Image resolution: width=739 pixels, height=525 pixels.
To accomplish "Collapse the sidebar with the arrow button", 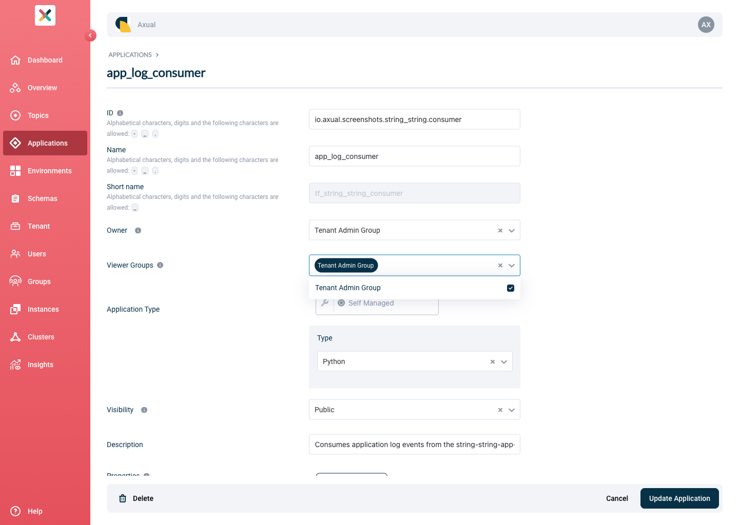I will (x=90, y=35).
